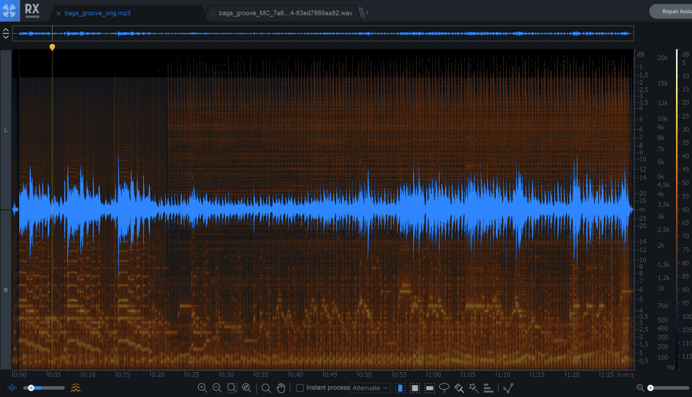
Task: Close the bags_groove_MC wav tab
Action: 213,13
